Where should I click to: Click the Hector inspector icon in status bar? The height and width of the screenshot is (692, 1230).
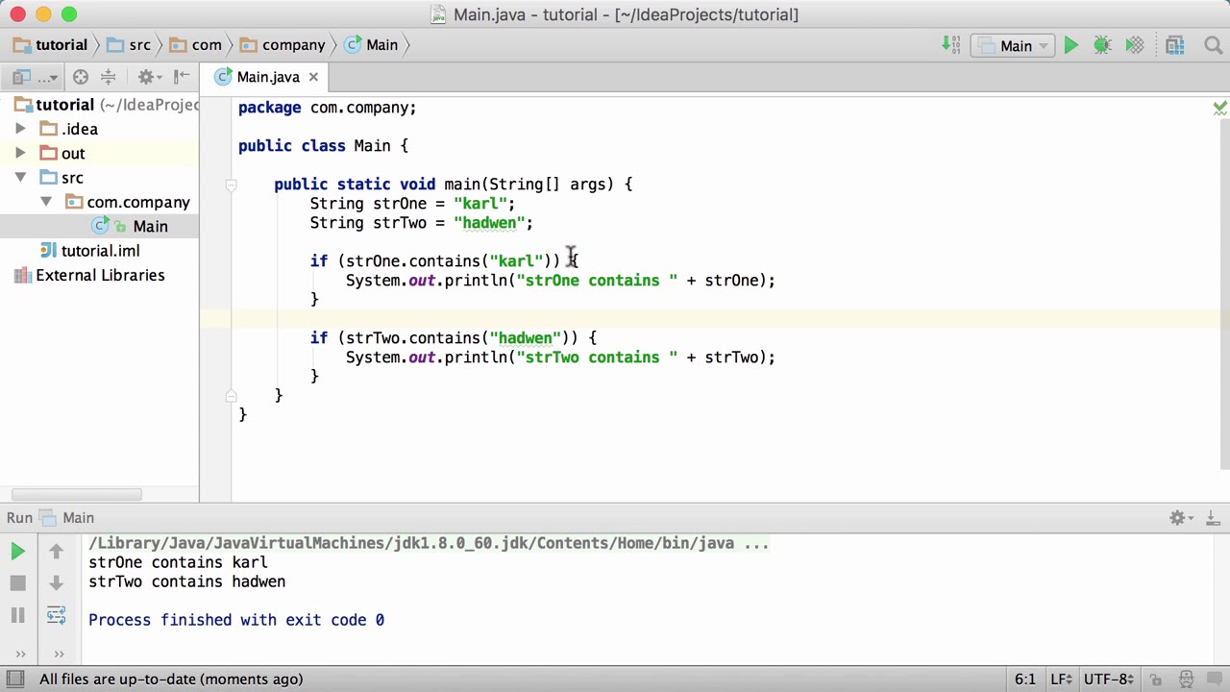[1186, 680]
